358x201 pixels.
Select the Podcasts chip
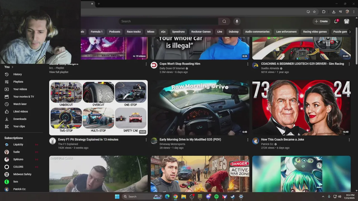pyautogui.click(x=115, y=32)
